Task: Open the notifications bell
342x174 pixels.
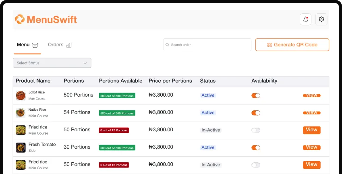Action: [305, 19]
